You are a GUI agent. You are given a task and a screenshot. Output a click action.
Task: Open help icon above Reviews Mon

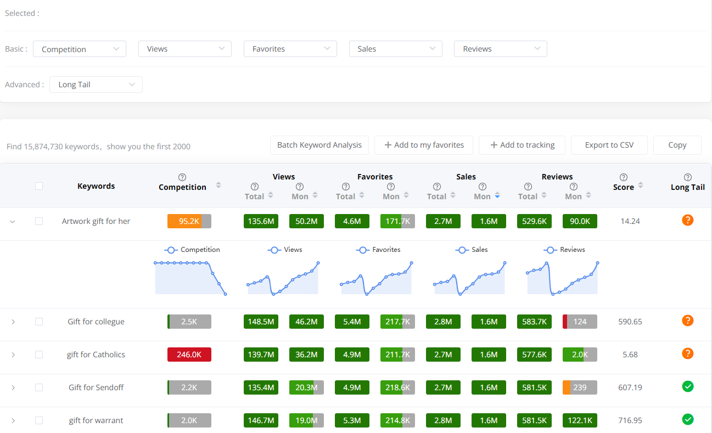573,187
